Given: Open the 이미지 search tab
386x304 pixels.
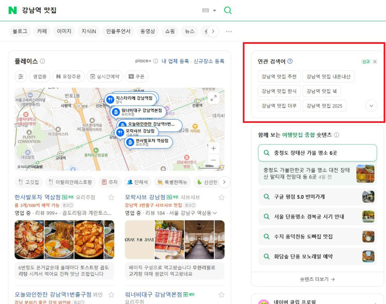Looking at the screenshot, I should coord(64,31).
